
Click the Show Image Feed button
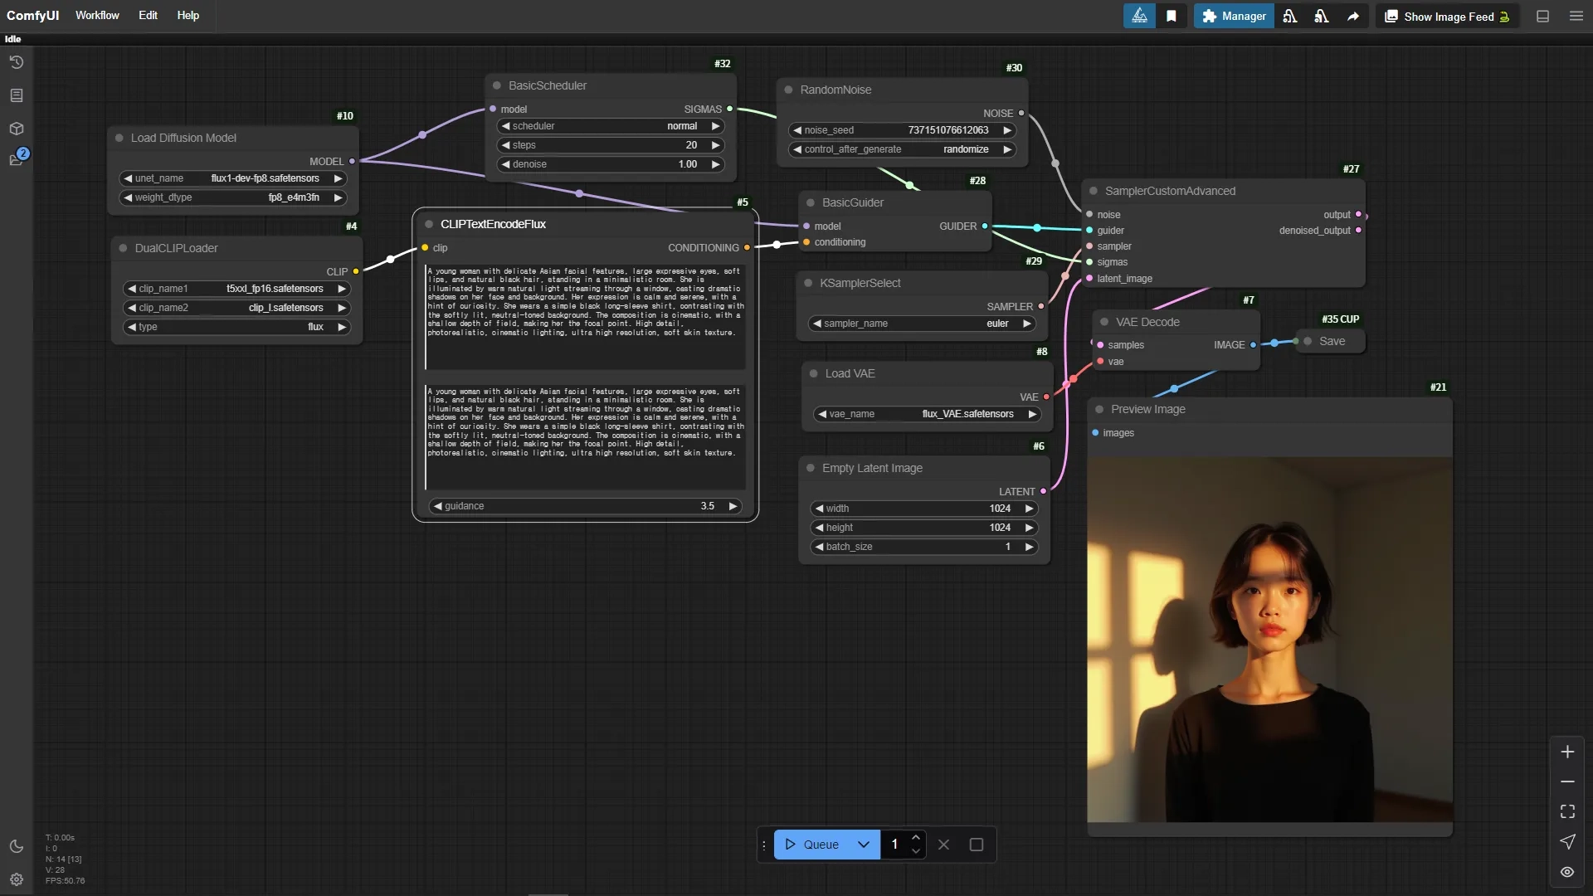click(1448, 16)
